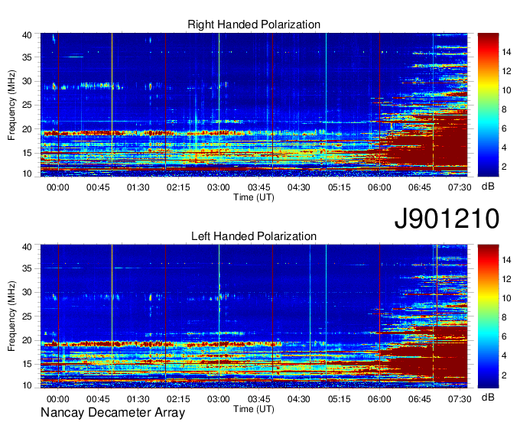The height and width of the screenshot is (422, 520).
Task: Click the 8 dB label on Right Handed colorbar
Action: click(x=504, y=109)
